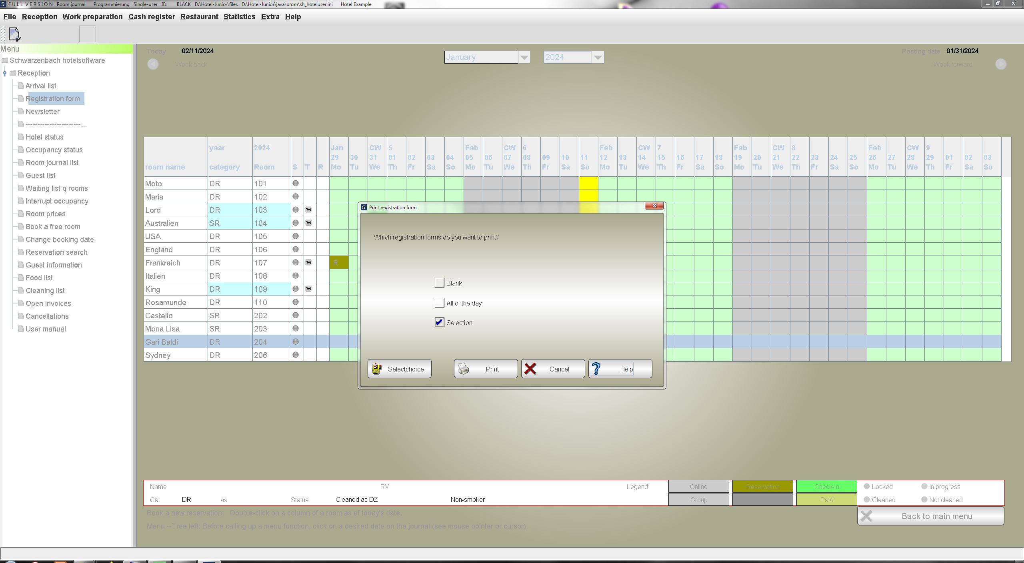This screenshot has height=563, width=1024.
Task: Click the red X Cancel icon
Action: (x=530, y=369)
